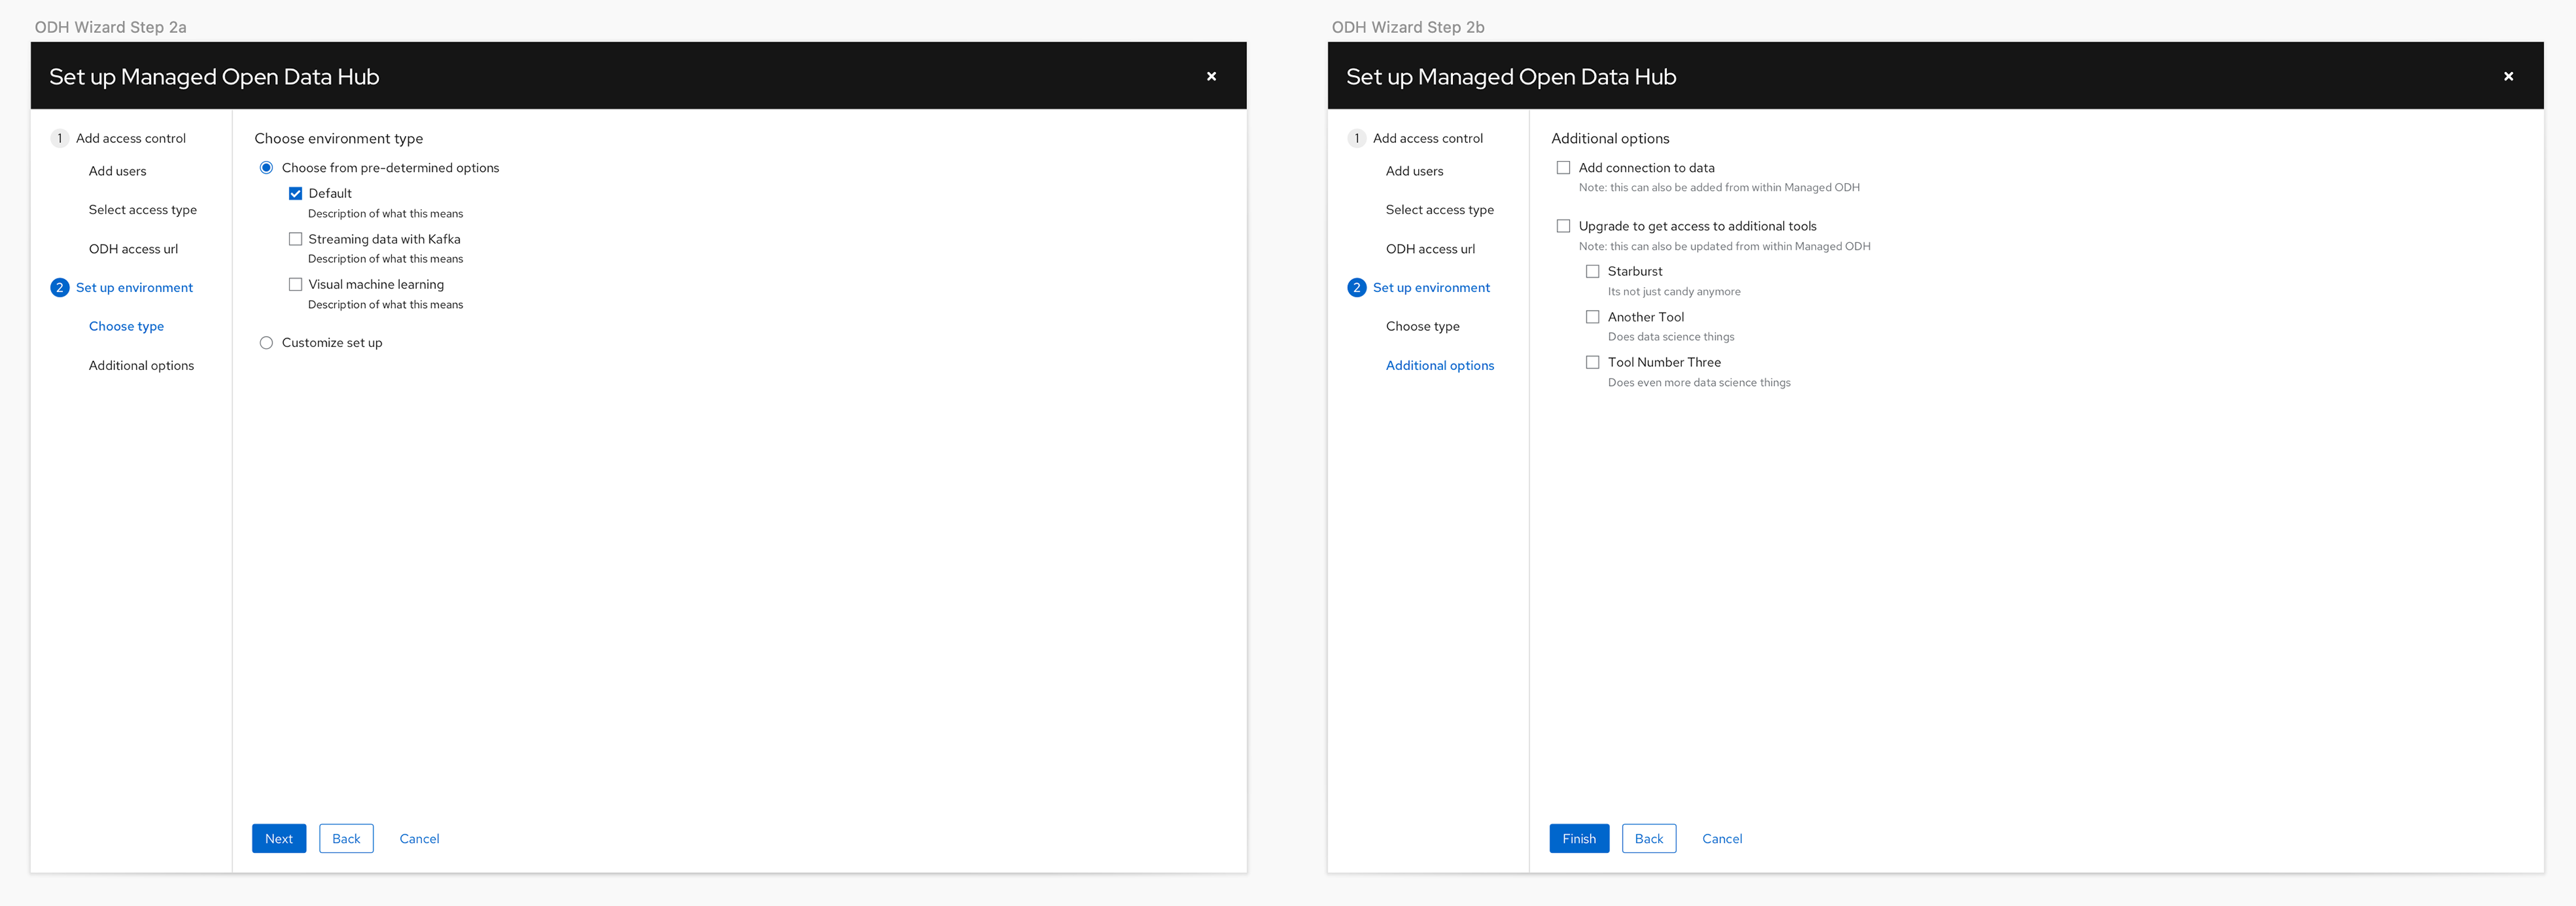
Task: Check 'Streaming data with Kafka' option
Action: (295, 239)
